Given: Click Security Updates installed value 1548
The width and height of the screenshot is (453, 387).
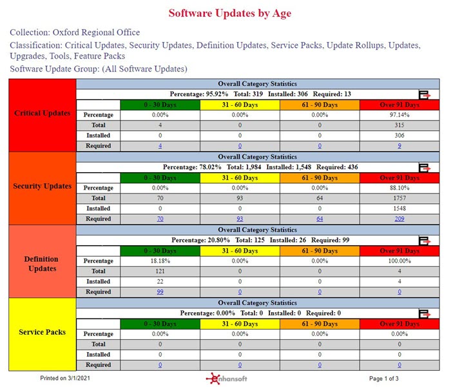Looking at the screenshot, I should (400, 208).
